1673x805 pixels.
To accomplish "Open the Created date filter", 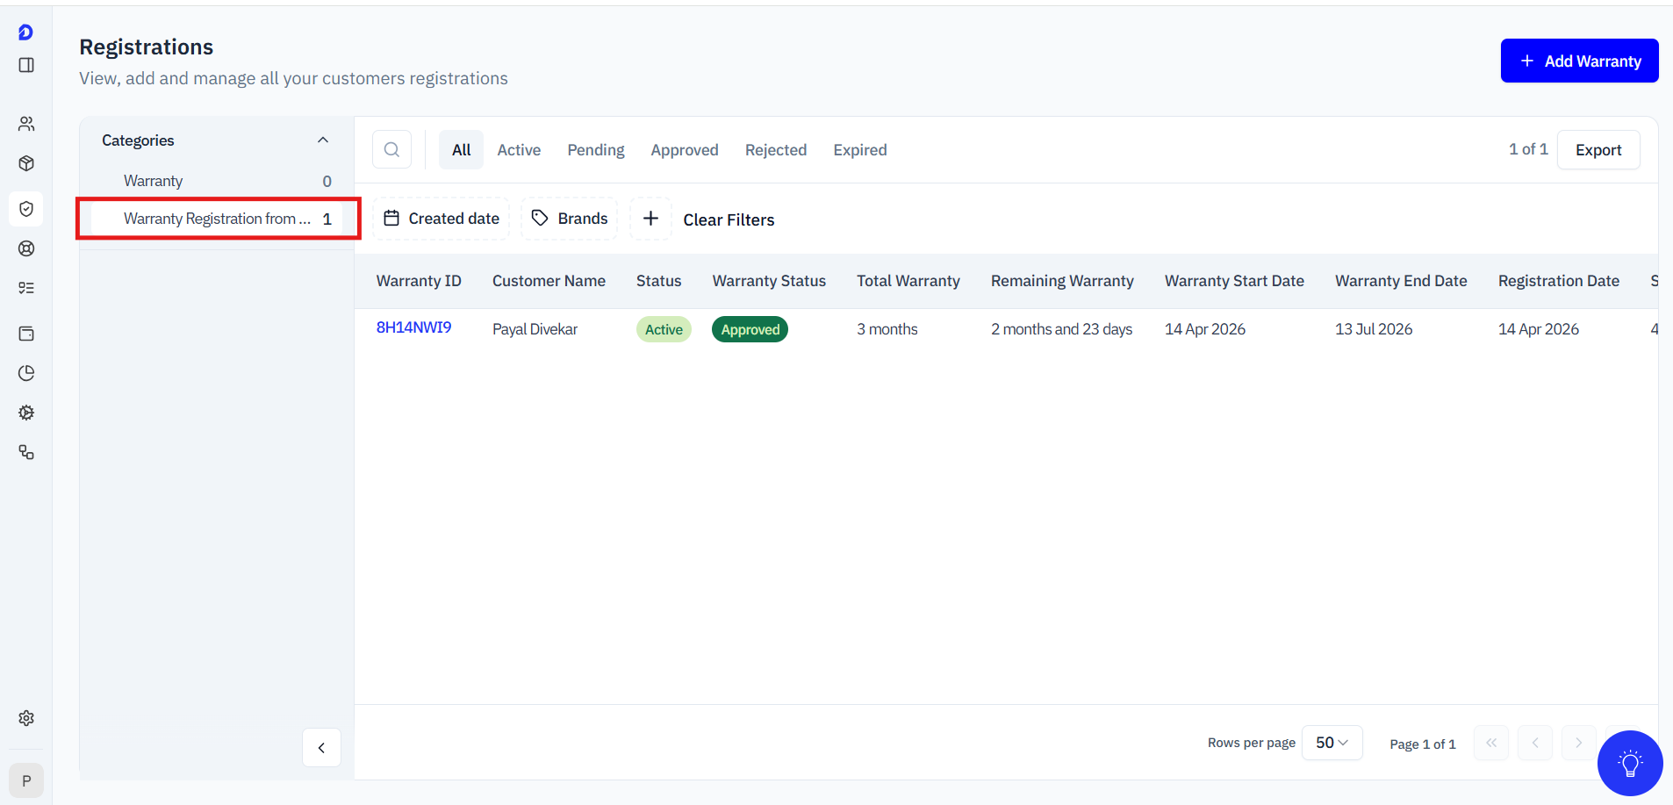I will coord(442,219).
